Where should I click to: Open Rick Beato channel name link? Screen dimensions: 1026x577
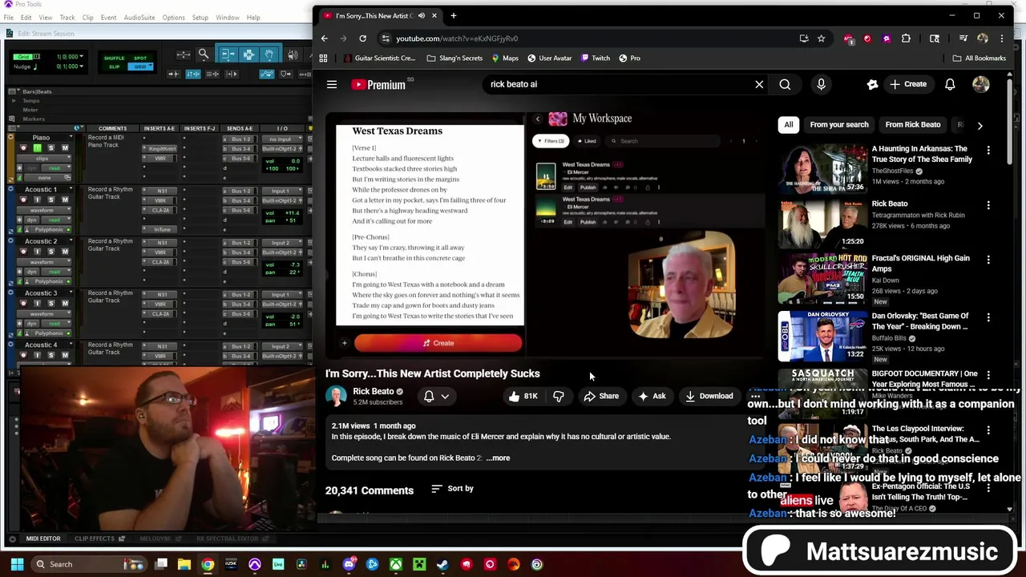click(x=373, y=391)
